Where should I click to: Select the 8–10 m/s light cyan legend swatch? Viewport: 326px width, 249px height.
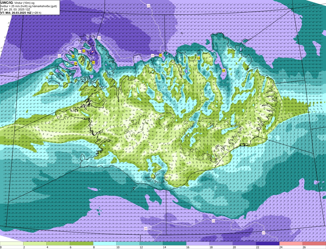point(105,244)
